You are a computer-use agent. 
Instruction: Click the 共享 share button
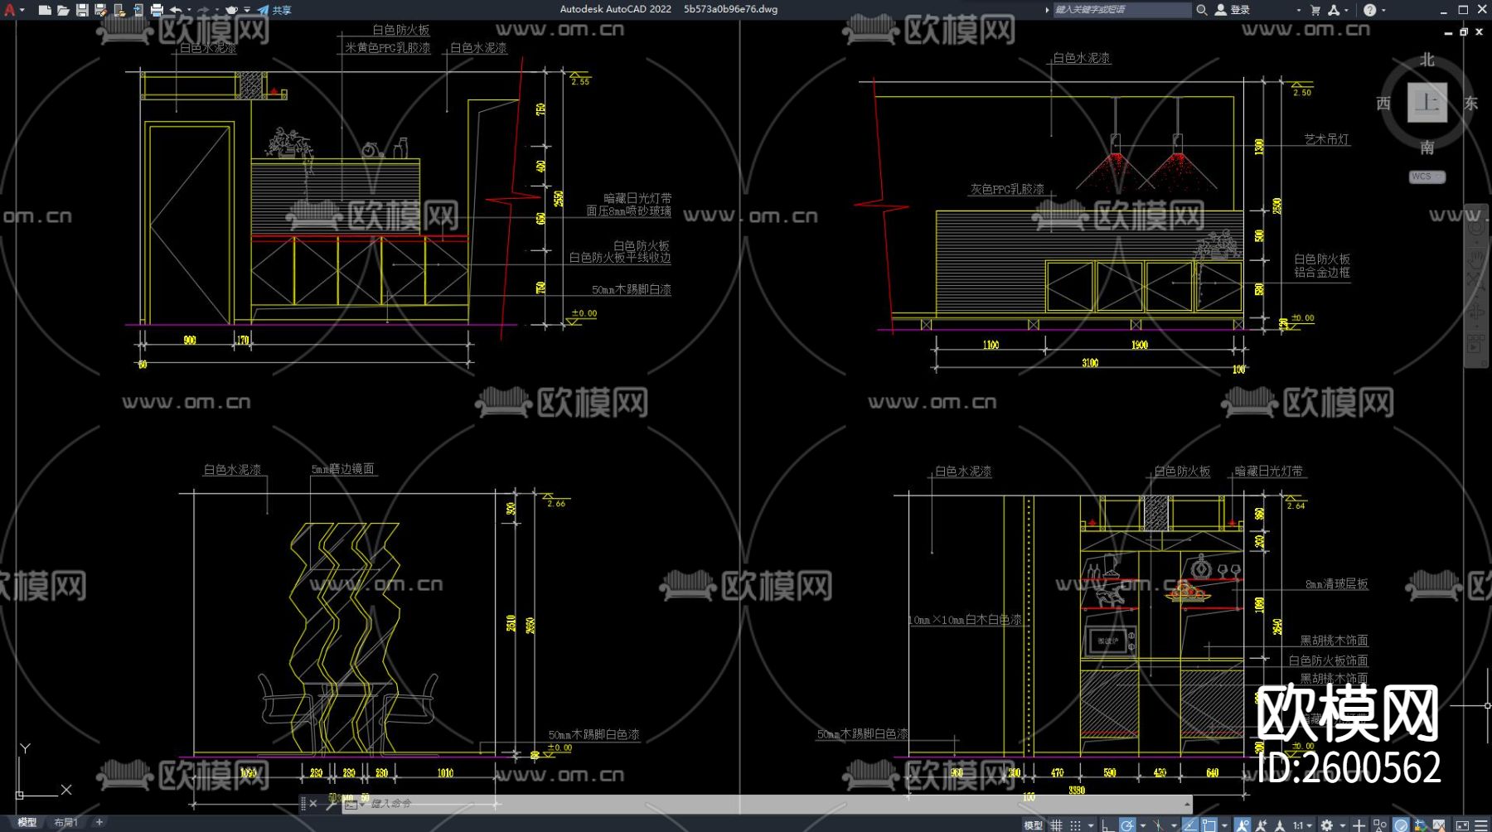coord(274,10)
